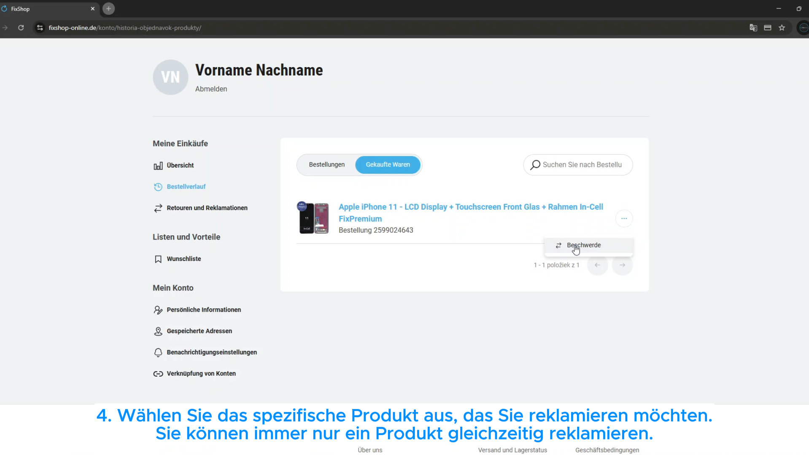Reload the page using browser refresh button

tap(21, 28)
